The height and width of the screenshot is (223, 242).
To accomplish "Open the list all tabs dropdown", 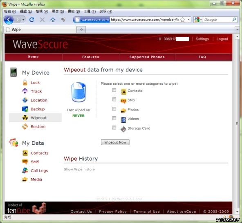I will coord(237,29).
